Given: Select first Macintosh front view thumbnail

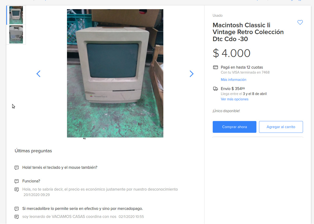Looking at the screenshot, I should tap(16, 15).
